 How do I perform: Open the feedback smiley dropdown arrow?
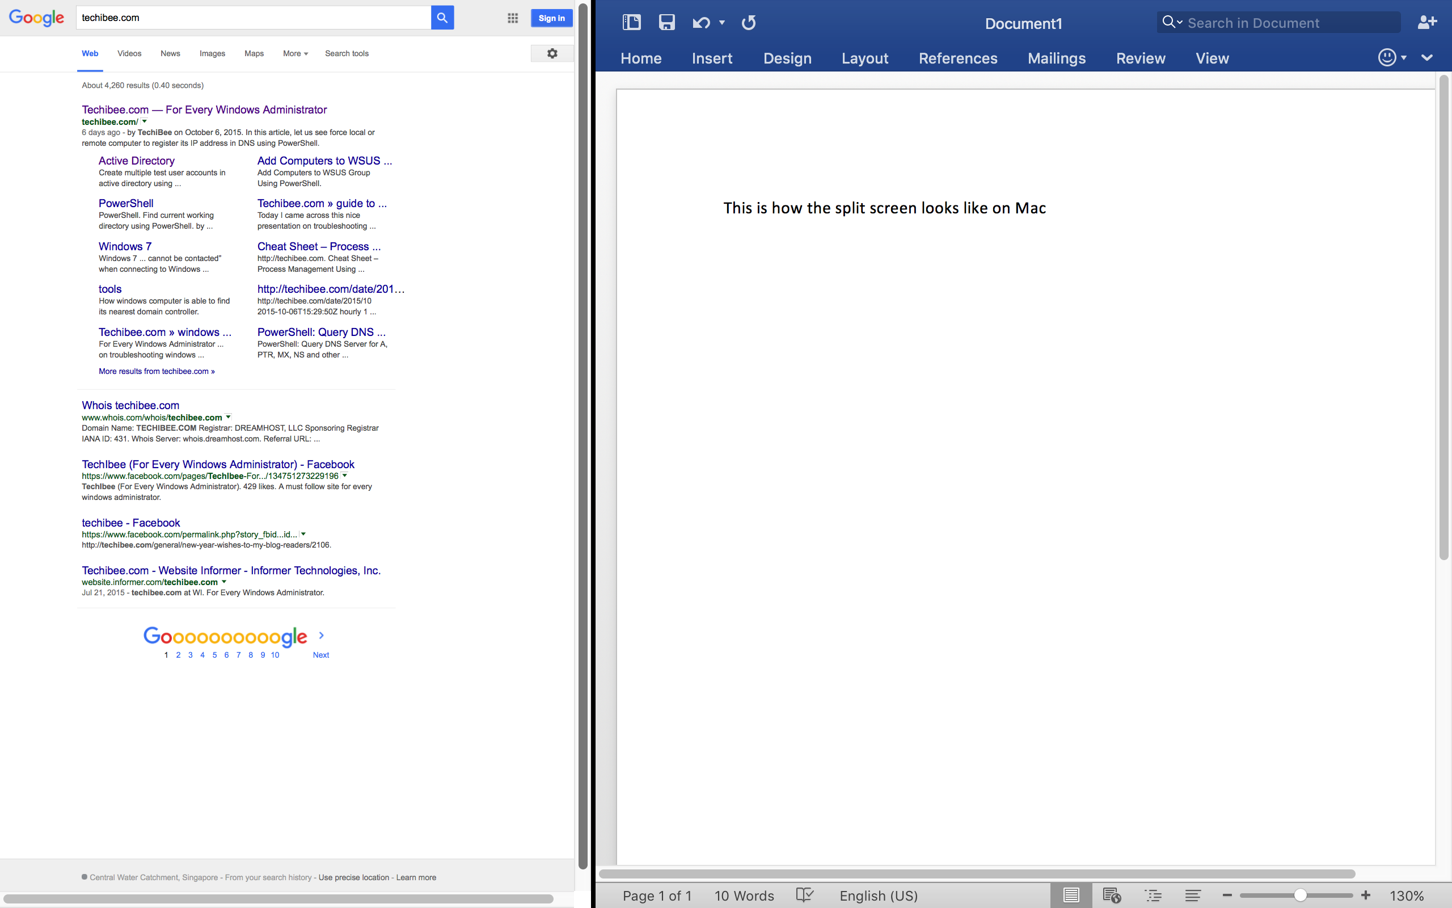[x=1403, y=58]
